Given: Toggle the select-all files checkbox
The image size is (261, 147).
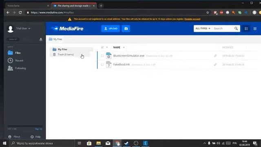Looking at the screenshot, I should pyautogui.click(x=102, y=47).
